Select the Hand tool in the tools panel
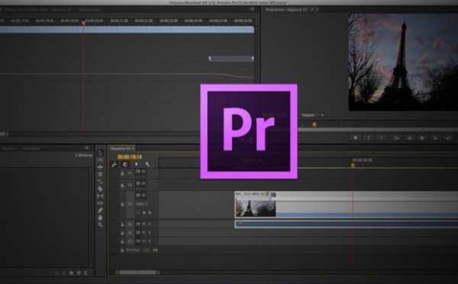Image resolution: width=458 pixels, height=284 pixels. click(100, 218)
